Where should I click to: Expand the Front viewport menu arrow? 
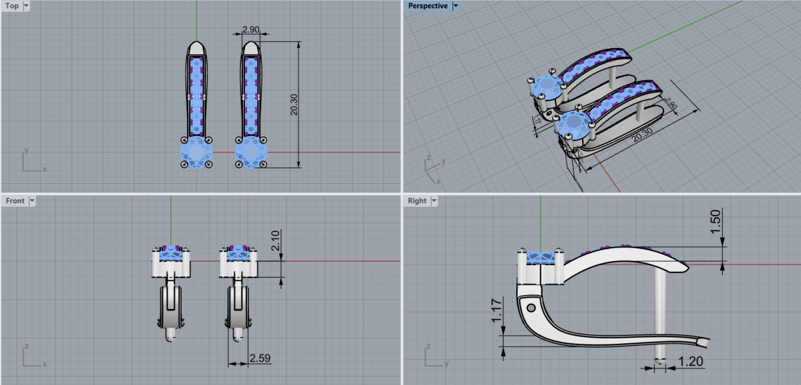tap(32, 200)
